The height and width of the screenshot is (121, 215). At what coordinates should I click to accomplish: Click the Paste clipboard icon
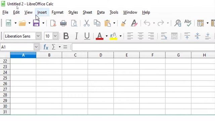click(x=107, y=23)
